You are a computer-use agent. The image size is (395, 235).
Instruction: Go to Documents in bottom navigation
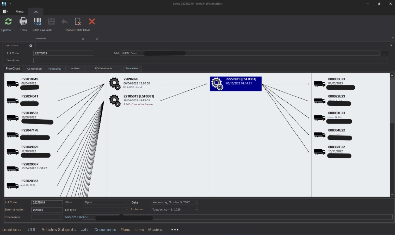(x=105, y=230)
